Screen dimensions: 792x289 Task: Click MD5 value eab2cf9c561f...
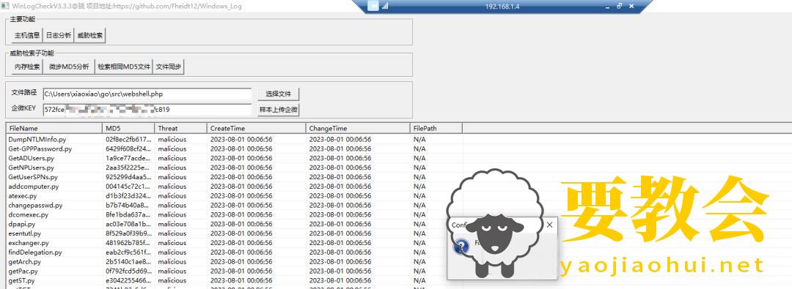pos(128,252)
